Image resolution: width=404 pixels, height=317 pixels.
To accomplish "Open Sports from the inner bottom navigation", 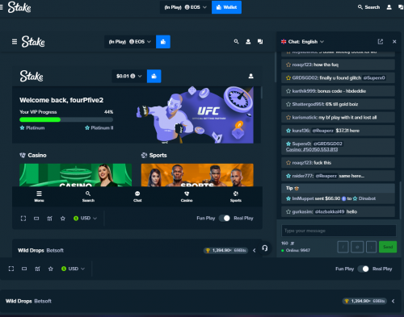I will (x=236, y=196).
